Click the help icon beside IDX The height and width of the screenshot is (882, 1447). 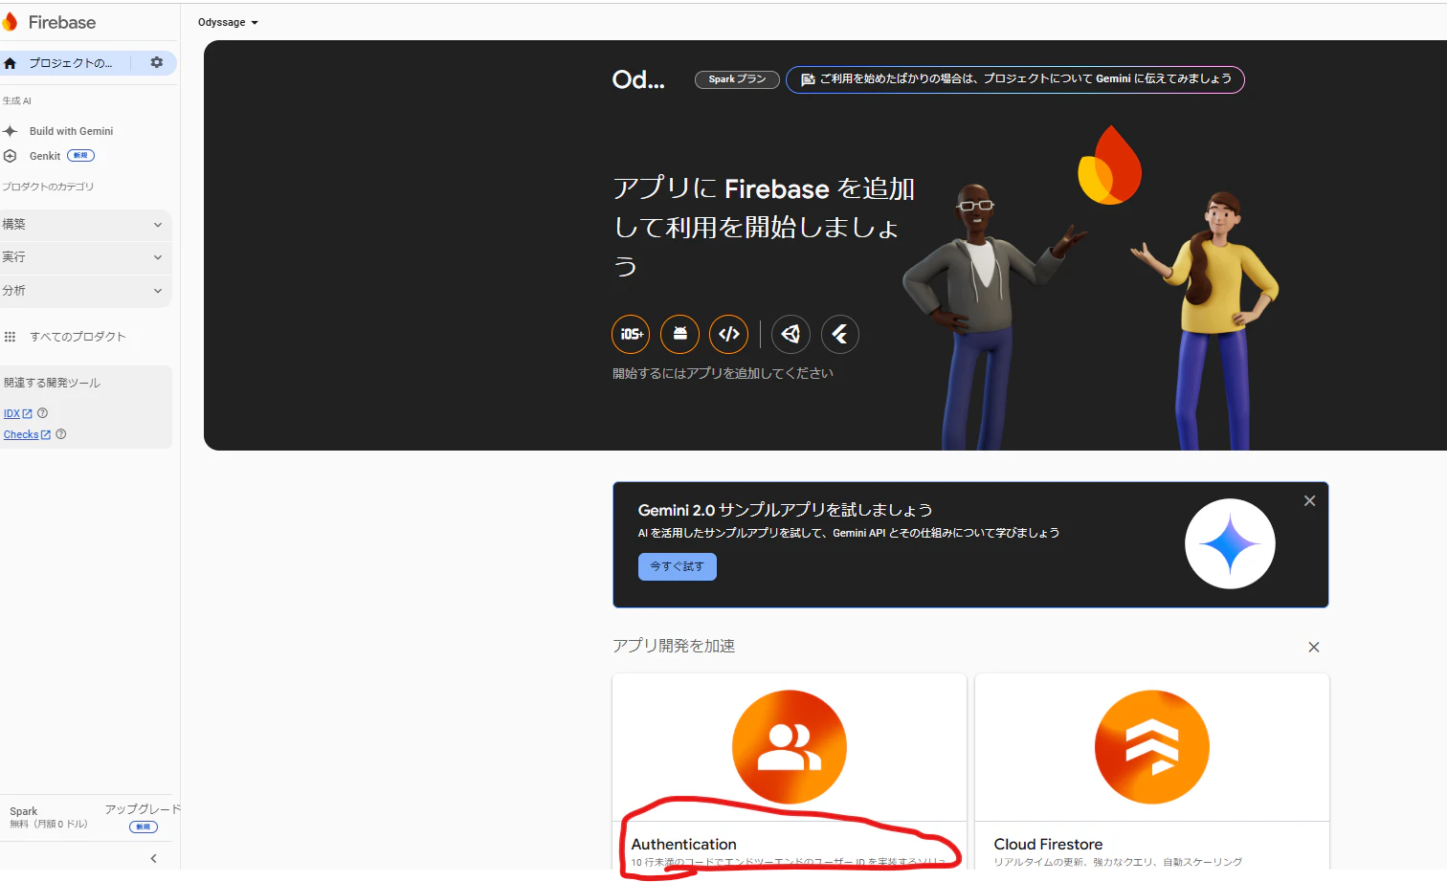42,413
